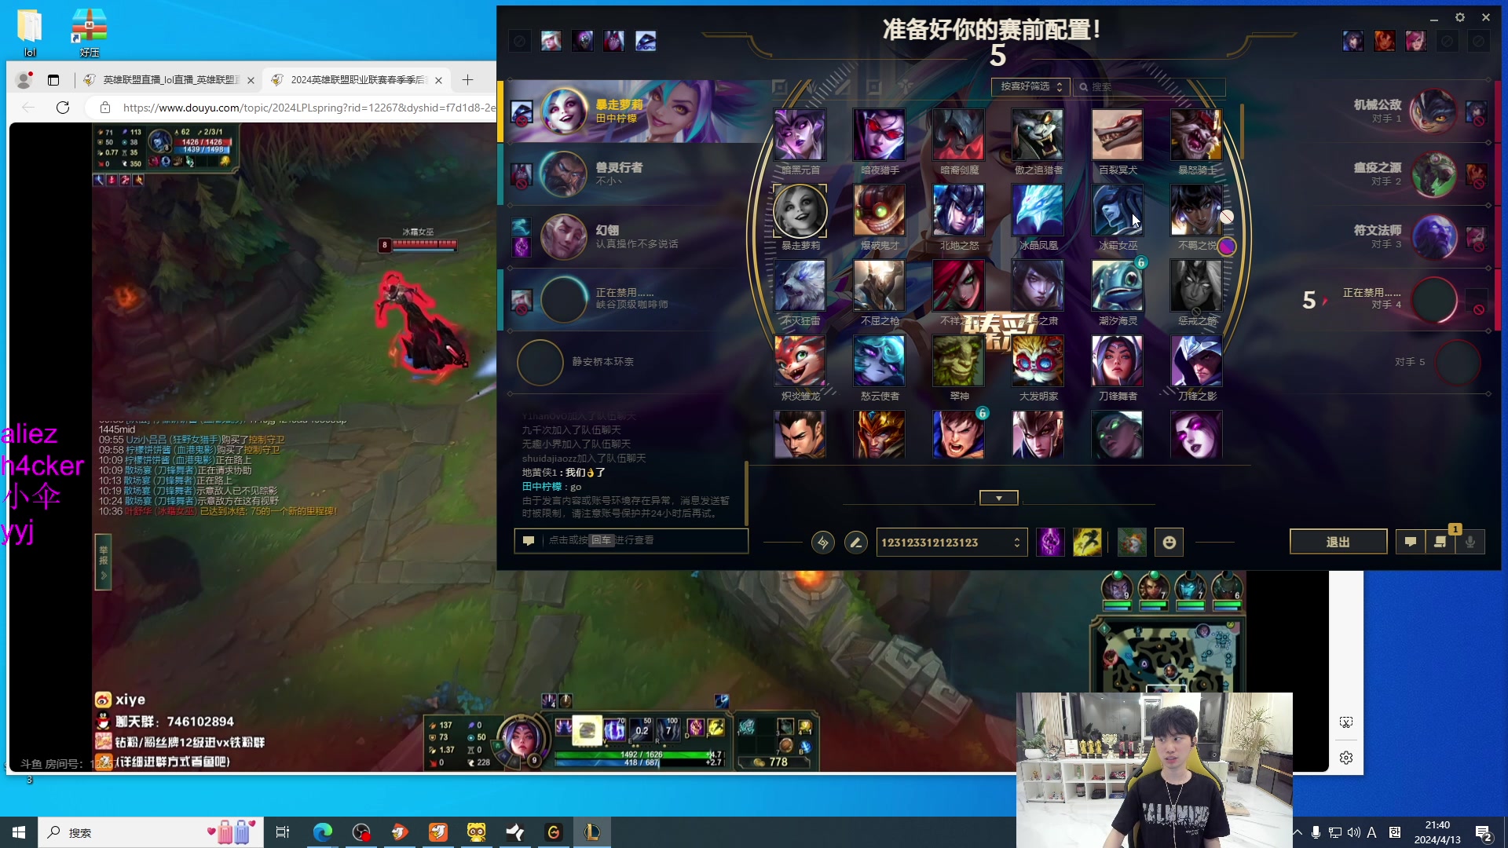Image resolution: width=1508 pixels, height=848 pixels.
Task: Click the lobby chat scrollbar
Action: [745, 493]
